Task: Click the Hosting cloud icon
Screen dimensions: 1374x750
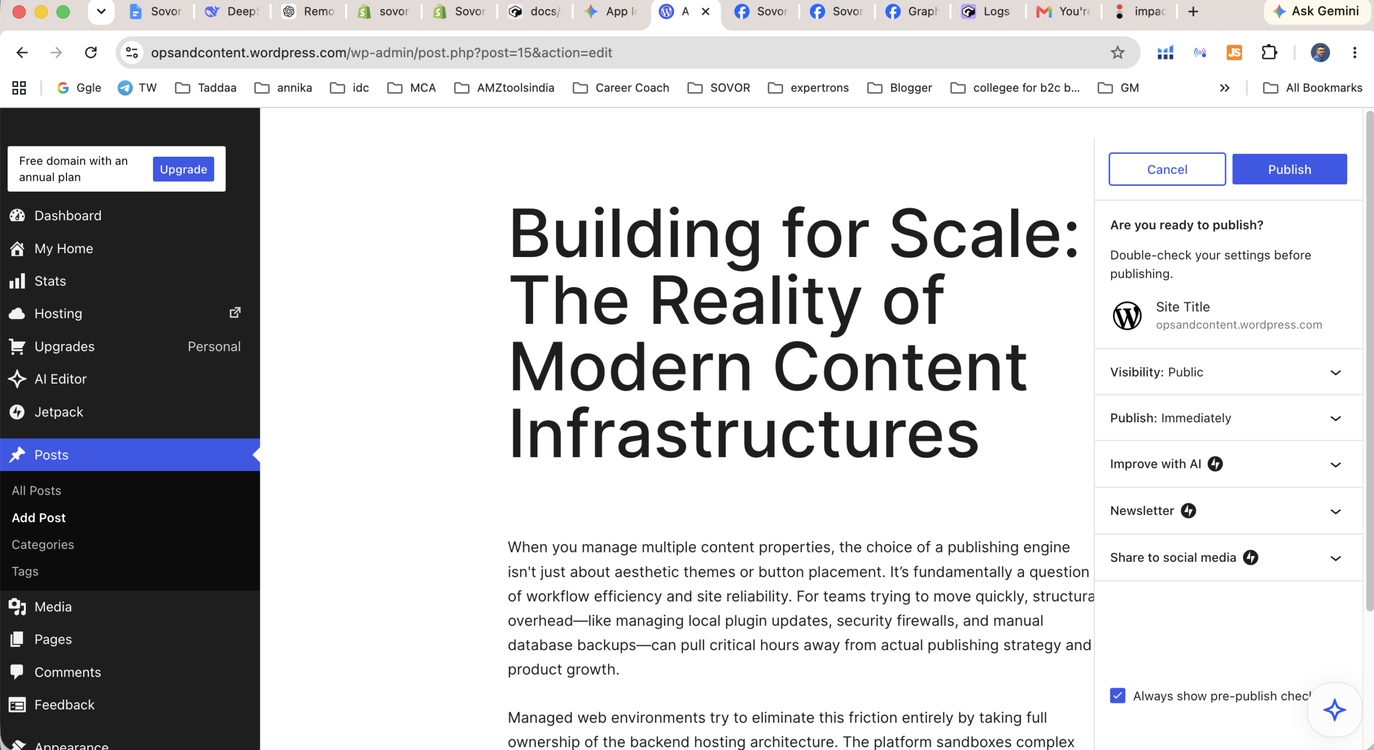Action: click(17, 314)
